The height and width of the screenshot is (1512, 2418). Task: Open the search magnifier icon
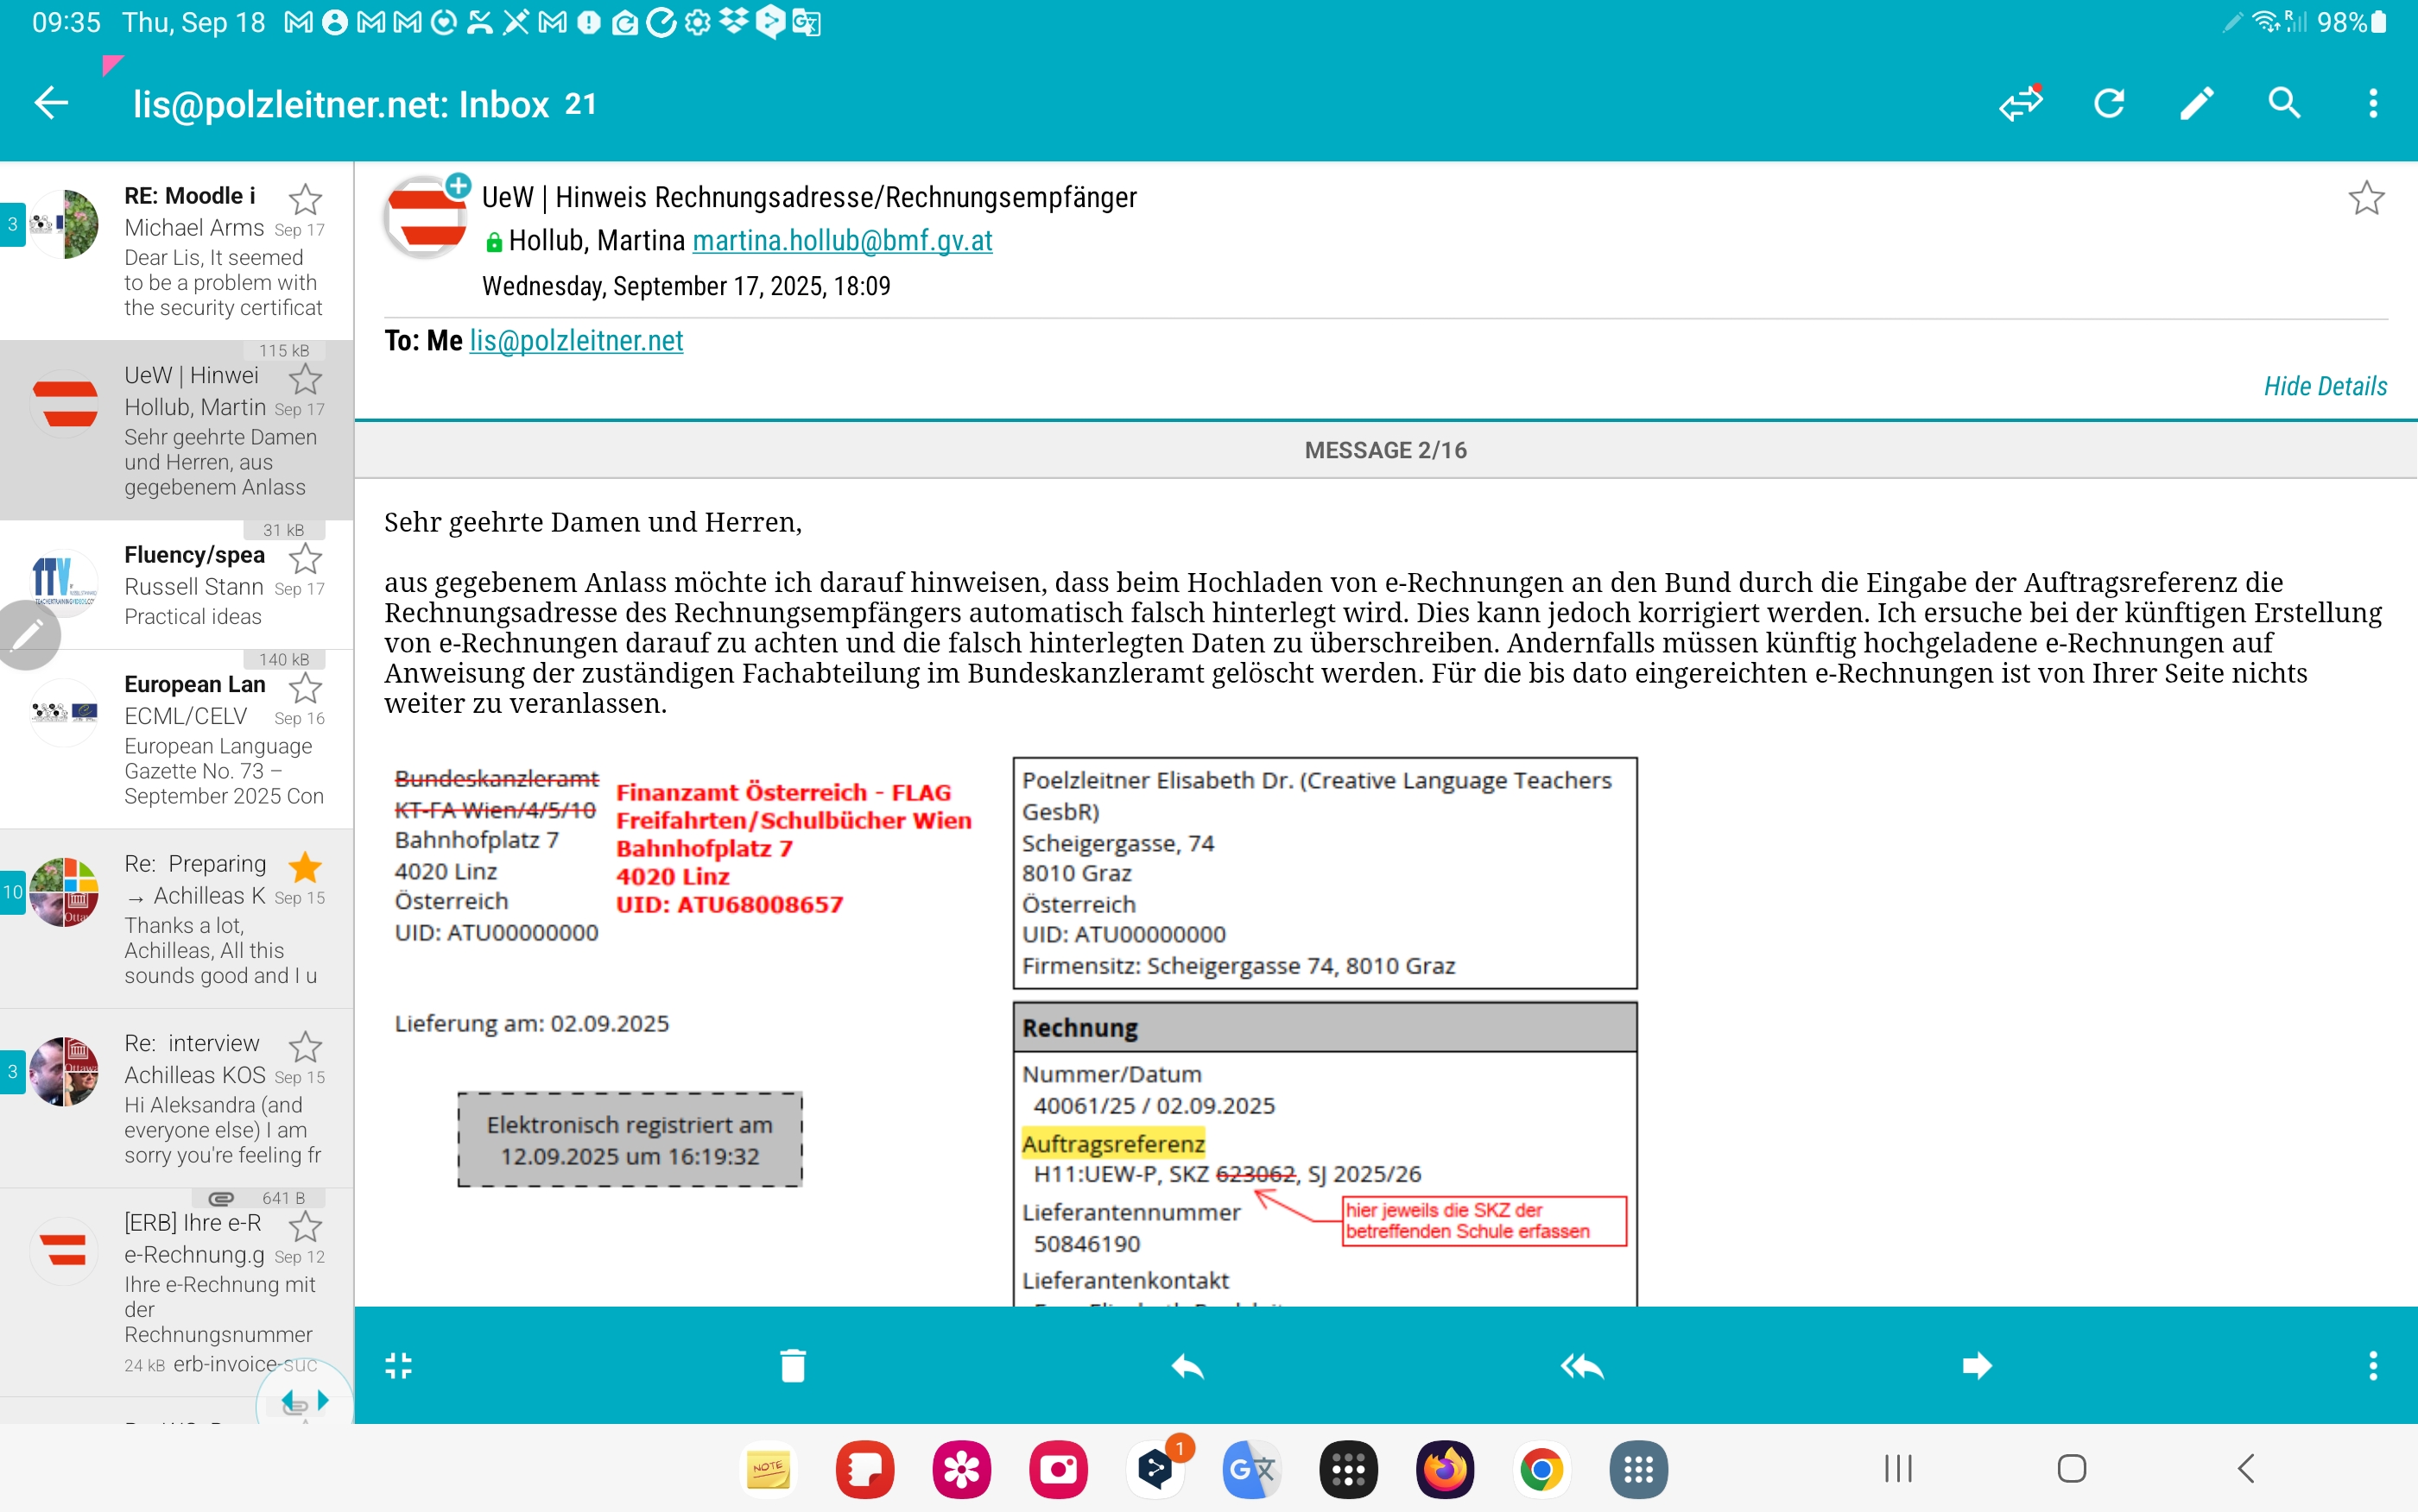click(2284, 103)
